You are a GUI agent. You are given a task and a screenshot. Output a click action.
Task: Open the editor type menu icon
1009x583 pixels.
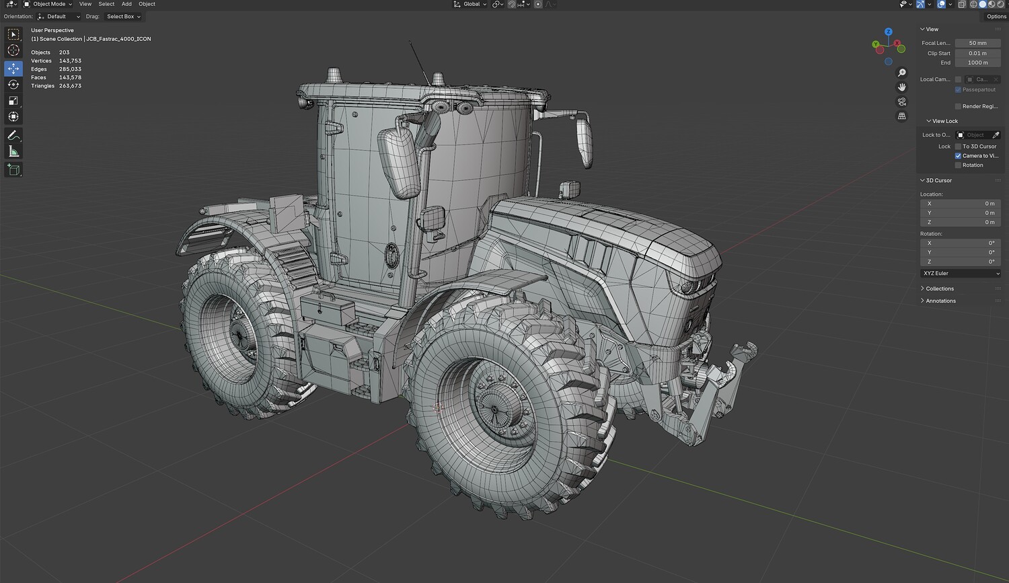click(x=11, y=4)
